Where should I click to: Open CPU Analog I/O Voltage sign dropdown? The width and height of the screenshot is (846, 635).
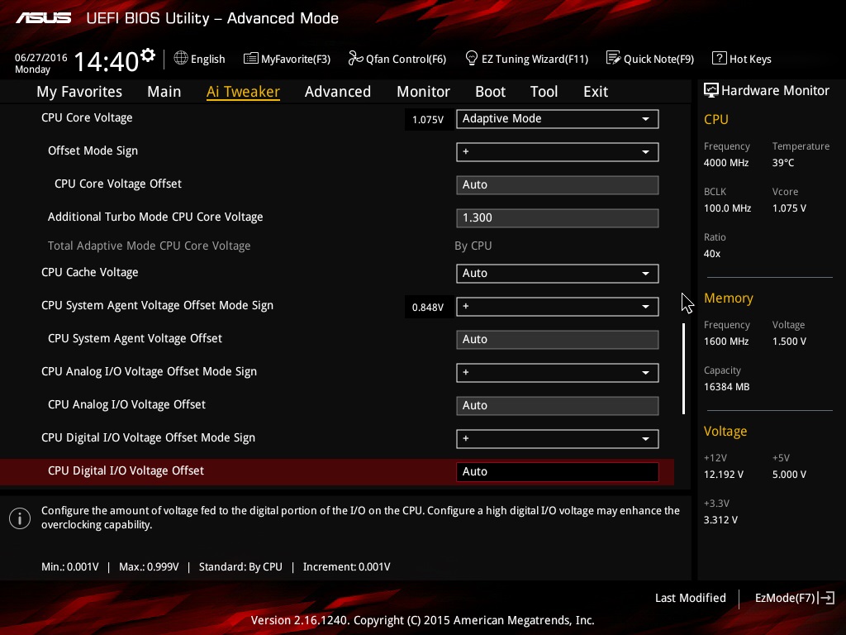(x=558, y=372)
